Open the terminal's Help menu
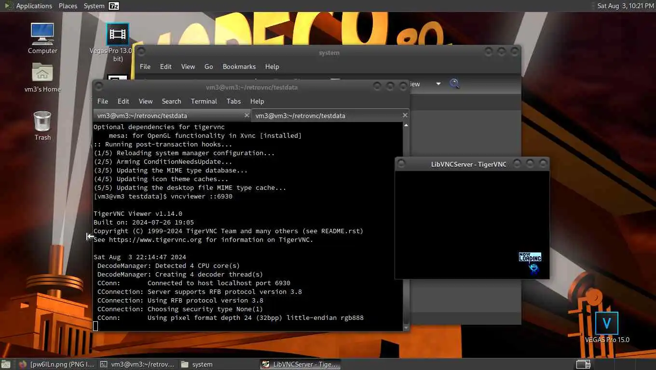Viewport: 656px width, 370px height. tap(257, 101)
